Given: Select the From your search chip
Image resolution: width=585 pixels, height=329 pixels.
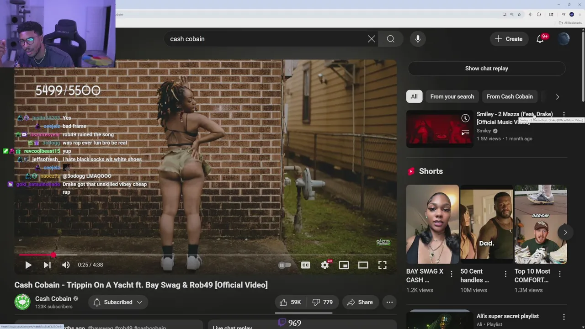Looking at the screenshot, I should [x=452, y=96].
